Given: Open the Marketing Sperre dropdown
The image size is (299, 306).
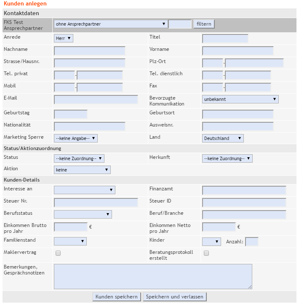Looking at the screenshot, I should (x=76, y=138).
